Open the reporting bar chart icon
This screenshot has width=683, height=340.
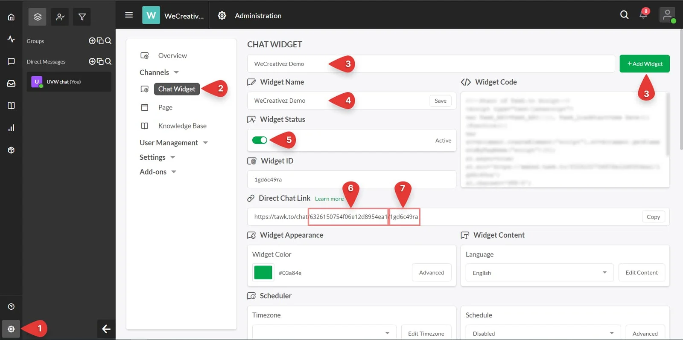[11, 128]
